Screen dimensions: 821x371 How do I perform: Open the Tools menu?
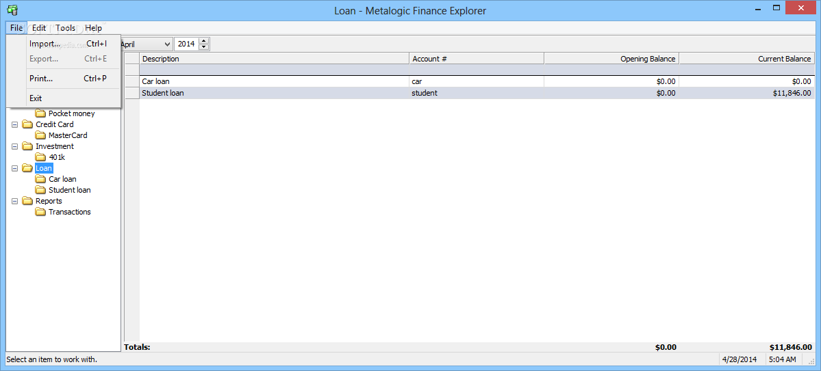[66, 28]
